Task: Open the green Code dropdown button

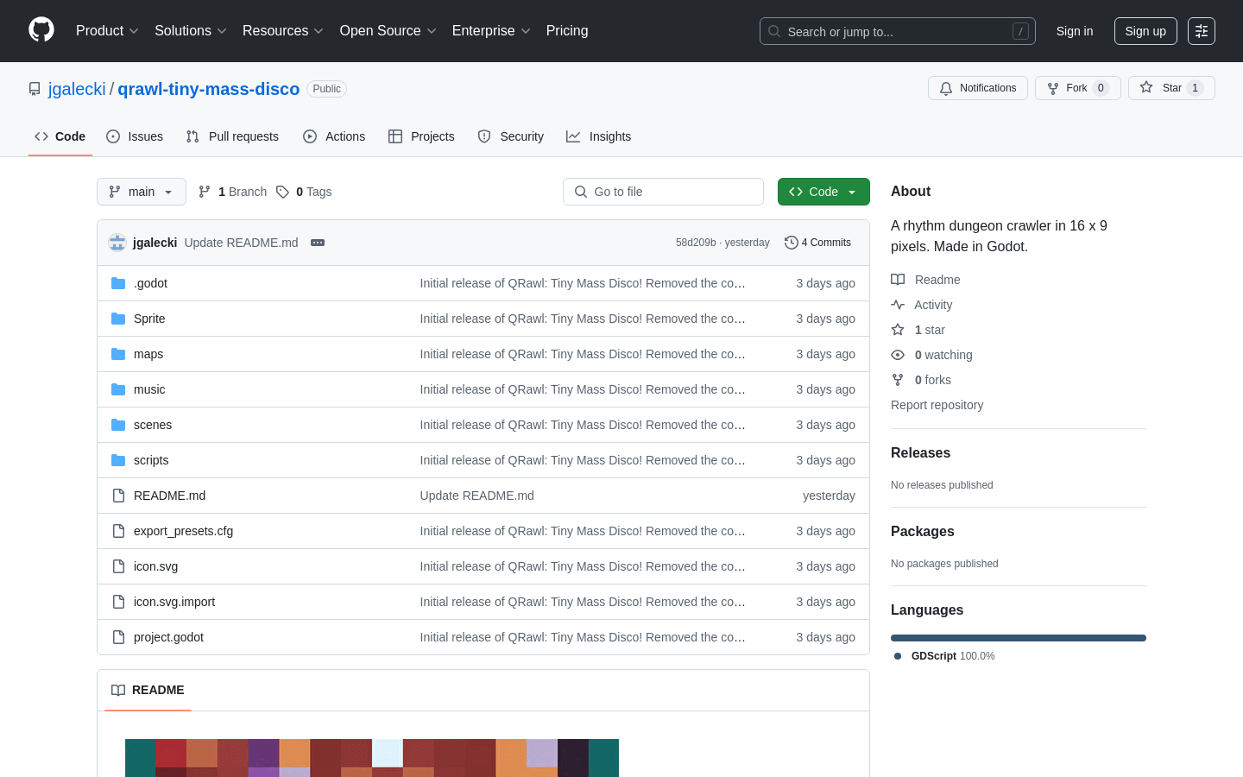Action: tap(823, 192)
